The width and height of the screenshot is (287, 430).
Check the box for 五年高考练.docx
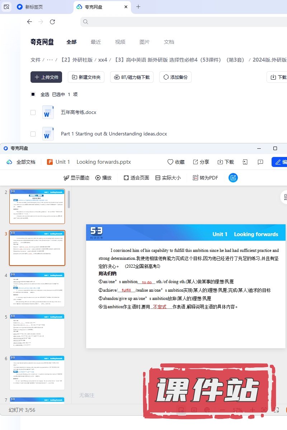point(33,112)
